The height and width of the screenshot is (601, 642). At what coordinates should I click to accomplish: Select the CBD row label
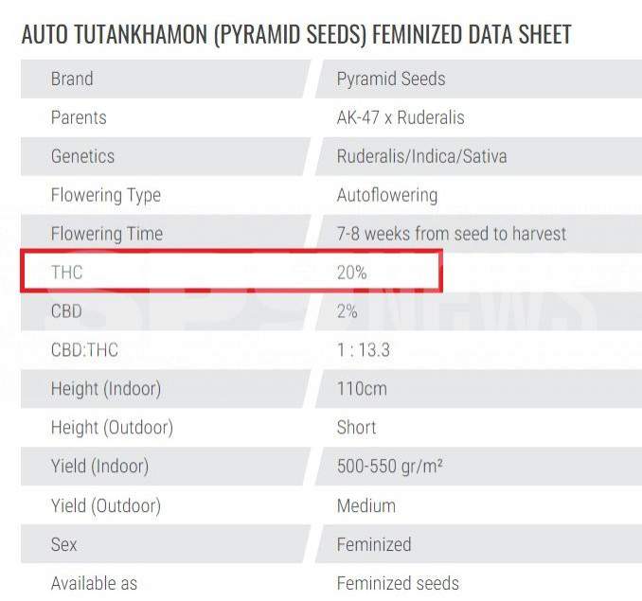[x=66, y=311]
